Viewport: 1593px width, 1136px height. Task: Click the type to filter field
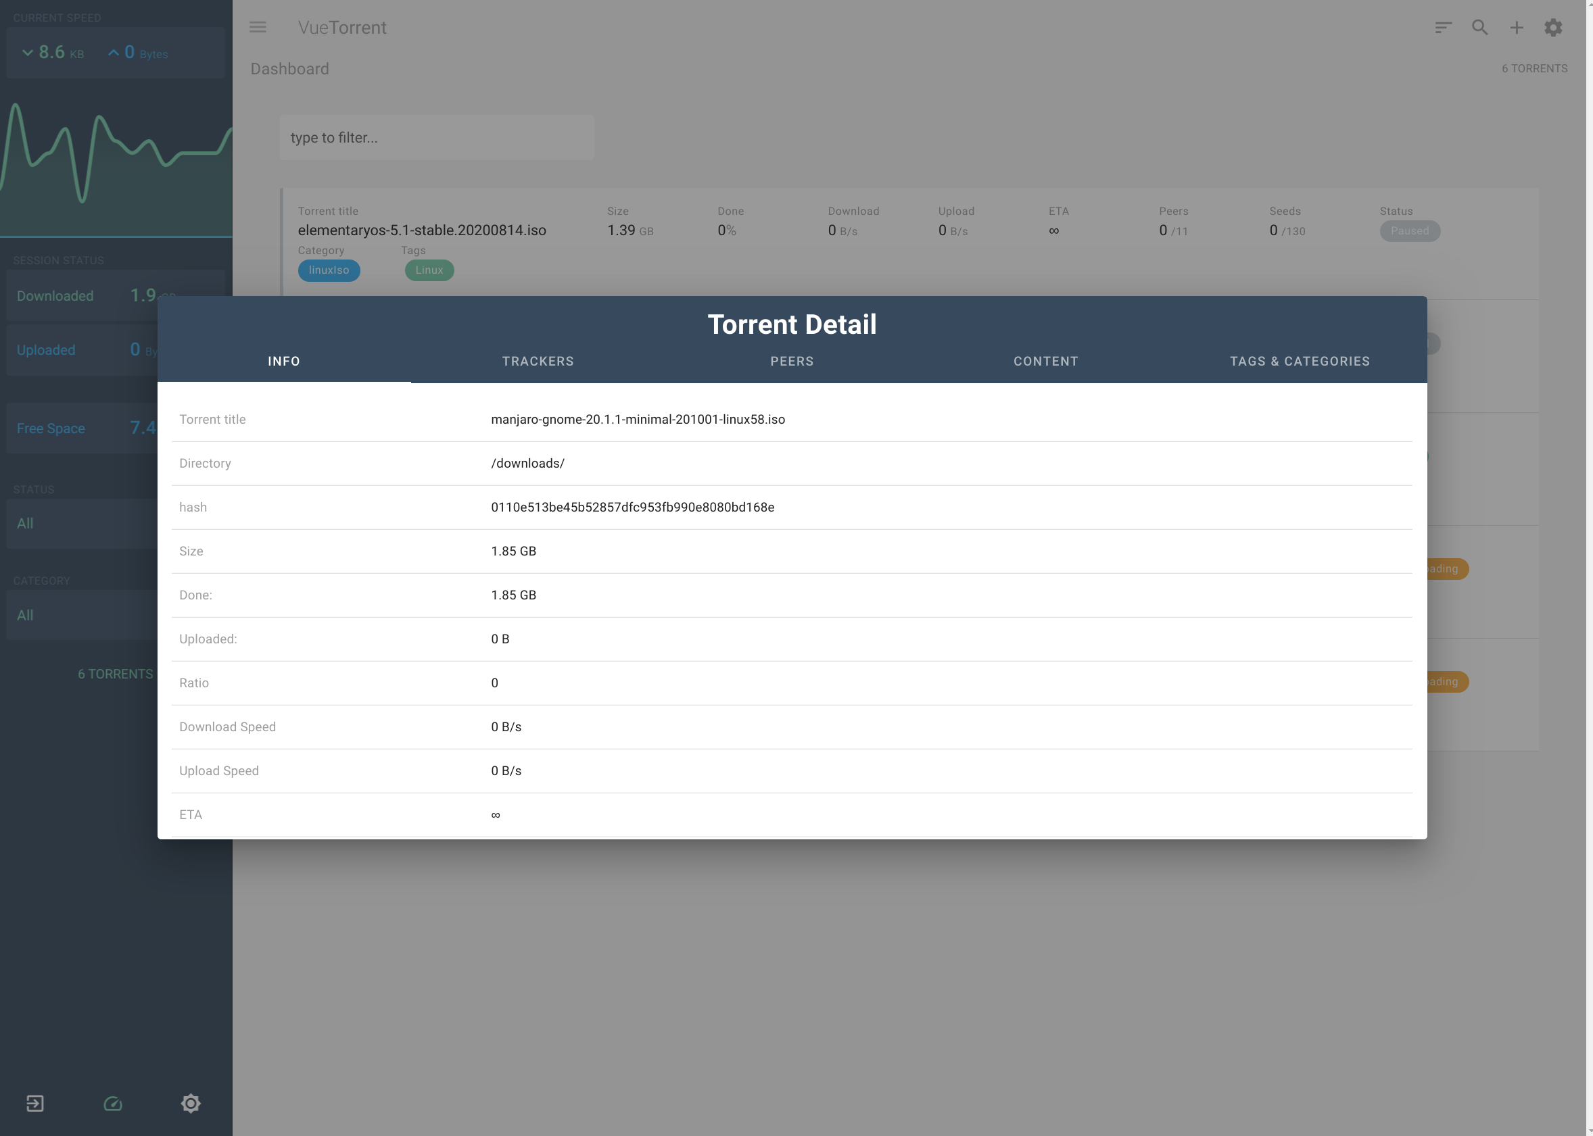pos(437,138)
